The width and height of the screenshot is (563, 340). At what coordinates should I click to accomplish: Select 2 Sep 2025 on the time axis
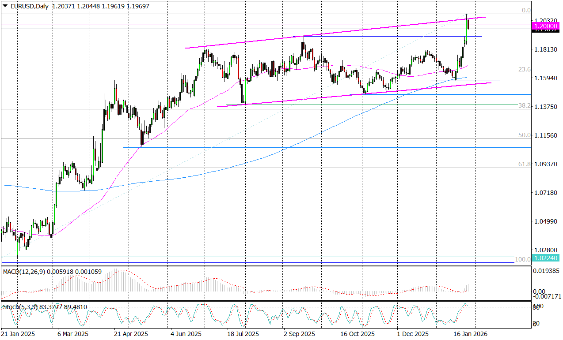tap(299, 334)
